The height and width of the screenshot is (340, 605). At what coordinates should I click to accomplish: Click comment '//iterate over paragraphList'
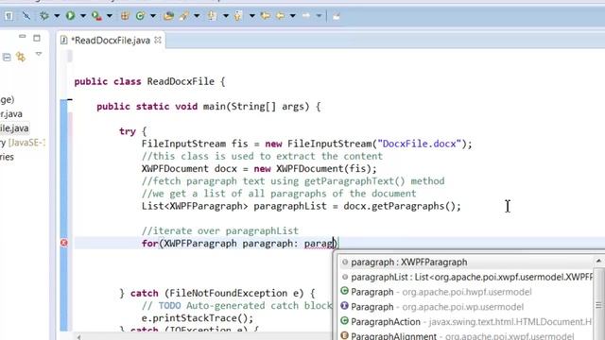(x=220, y=230)
